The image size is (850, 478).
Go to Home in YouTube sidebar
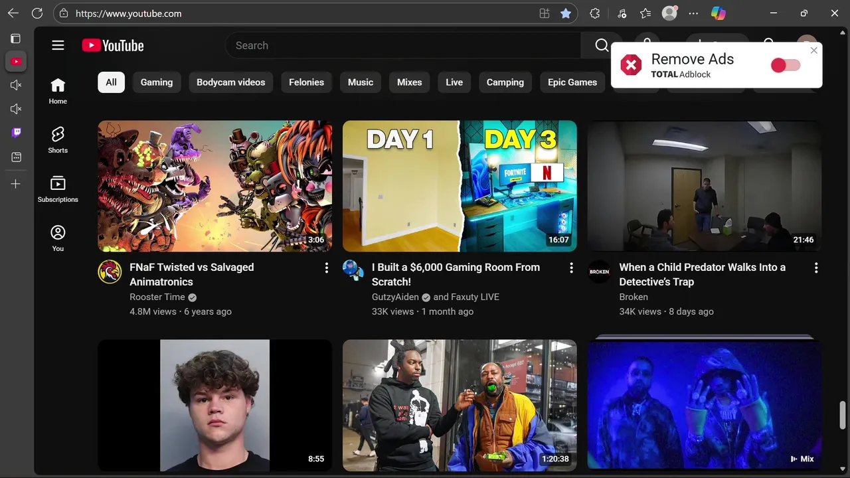click(58, 91)
